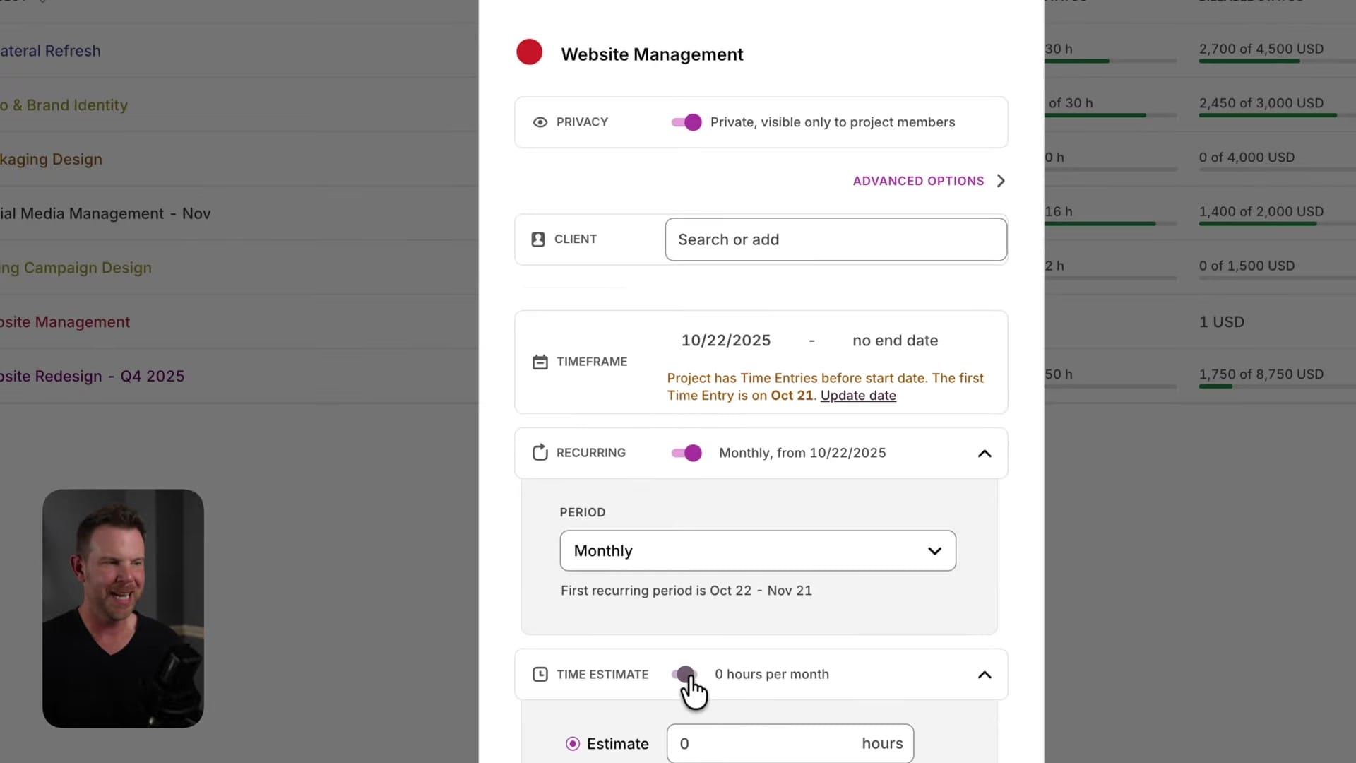This screenshot has height=763, width=1356.
Task: Click the Timeframe calendar icon
Action: pyautogui.click(x=540, y=362)
